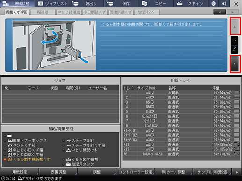
Task: Click the くるみ製本機断裁くず orange icon
Action: [x=10, y=160]
